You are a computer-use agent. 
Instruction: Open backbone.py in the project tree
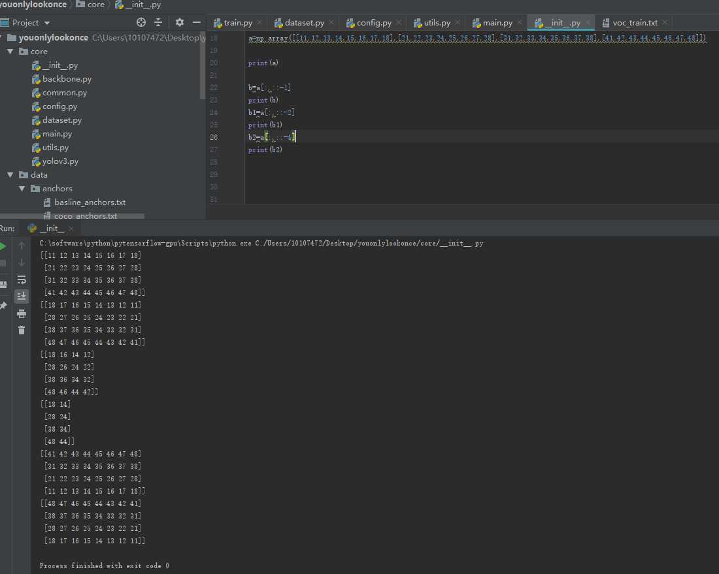coord(67,79)
